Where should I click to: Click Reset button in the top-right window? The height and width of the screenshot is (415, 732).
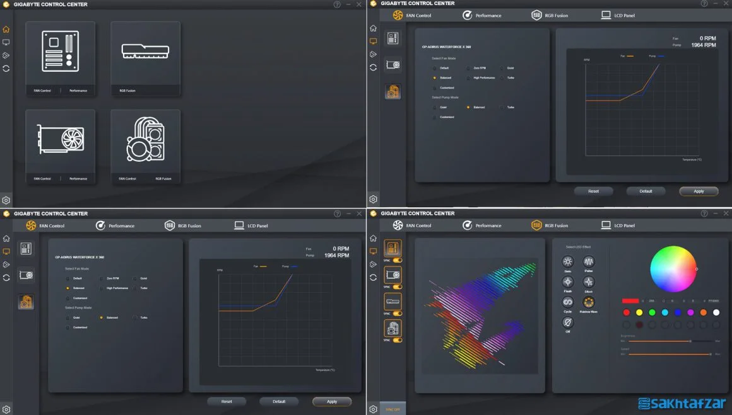click(x=593, y=191)
